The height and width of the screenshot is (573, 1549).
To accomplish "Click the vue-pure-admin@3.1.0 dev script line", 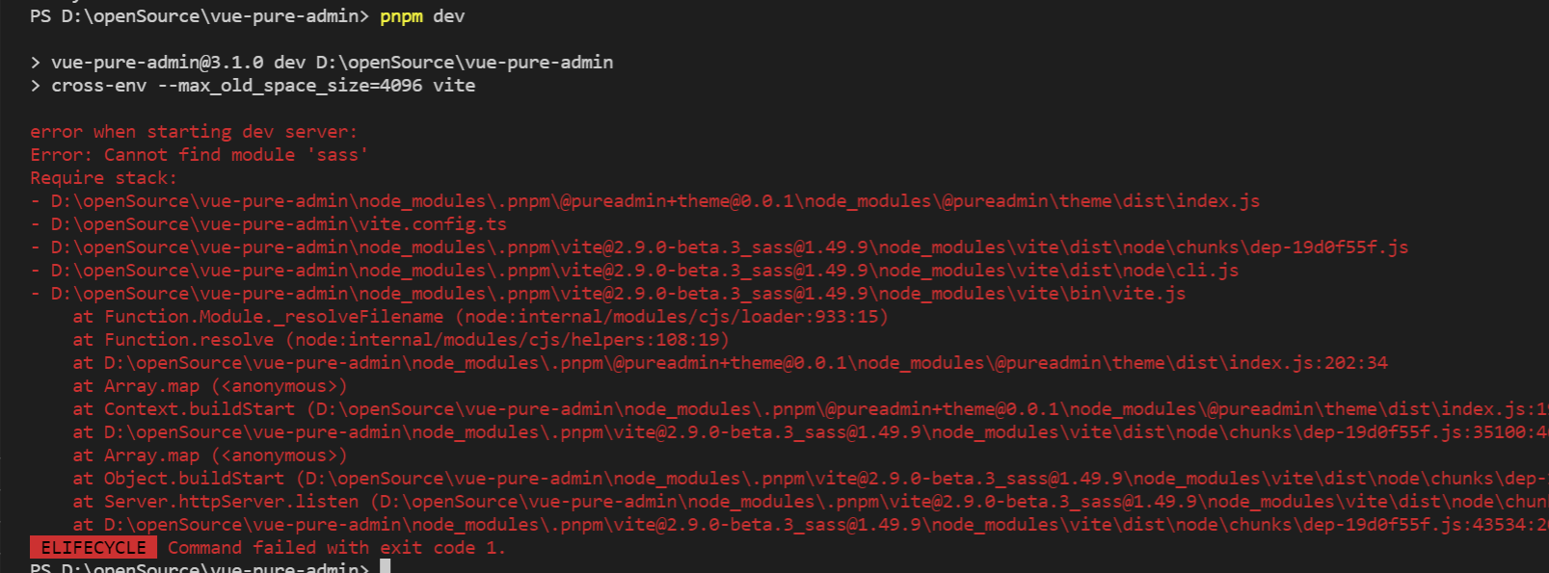I will coord(332,63).
